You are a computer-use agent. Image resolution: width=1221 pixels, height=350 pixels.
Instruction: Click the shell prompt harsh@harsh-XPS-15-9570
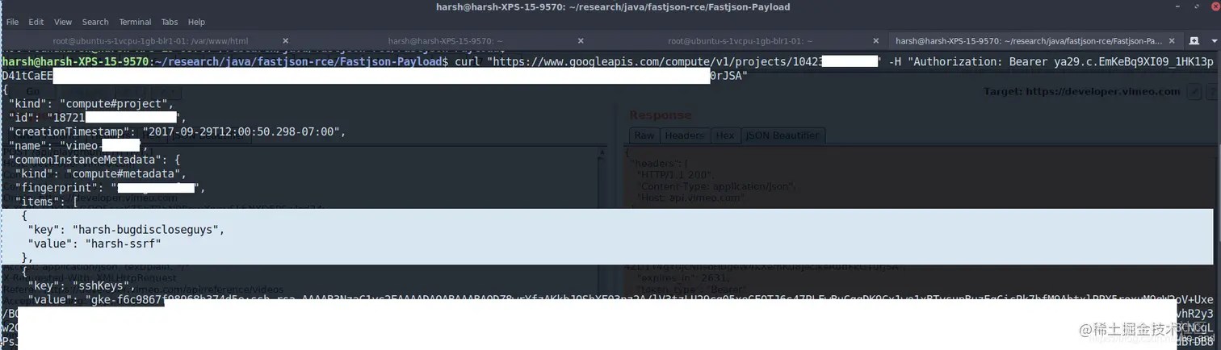76,61
